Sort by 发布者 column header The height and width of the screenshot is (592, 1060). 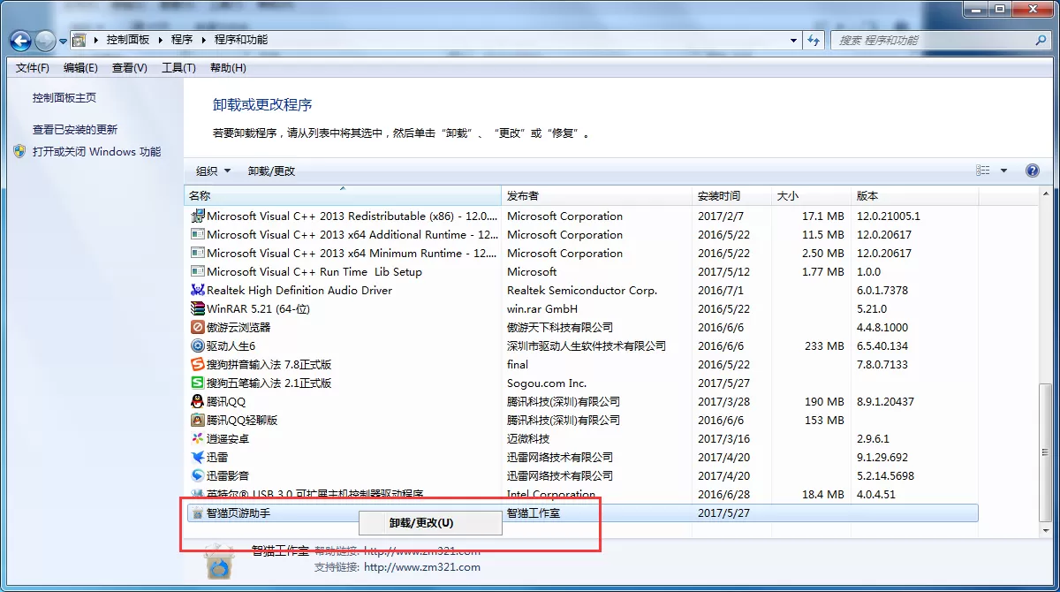tap(597, 196)
